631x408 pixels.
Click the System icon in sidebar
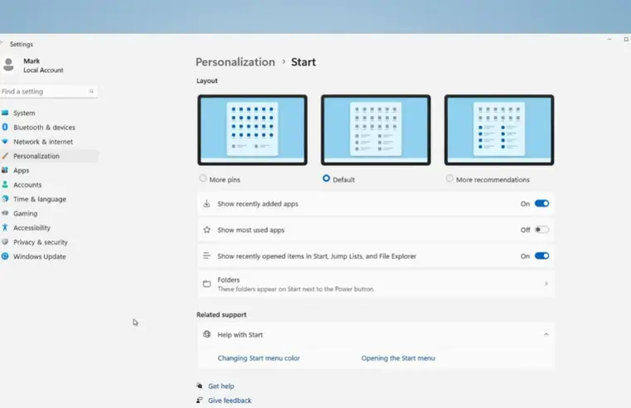pos(5,113)
